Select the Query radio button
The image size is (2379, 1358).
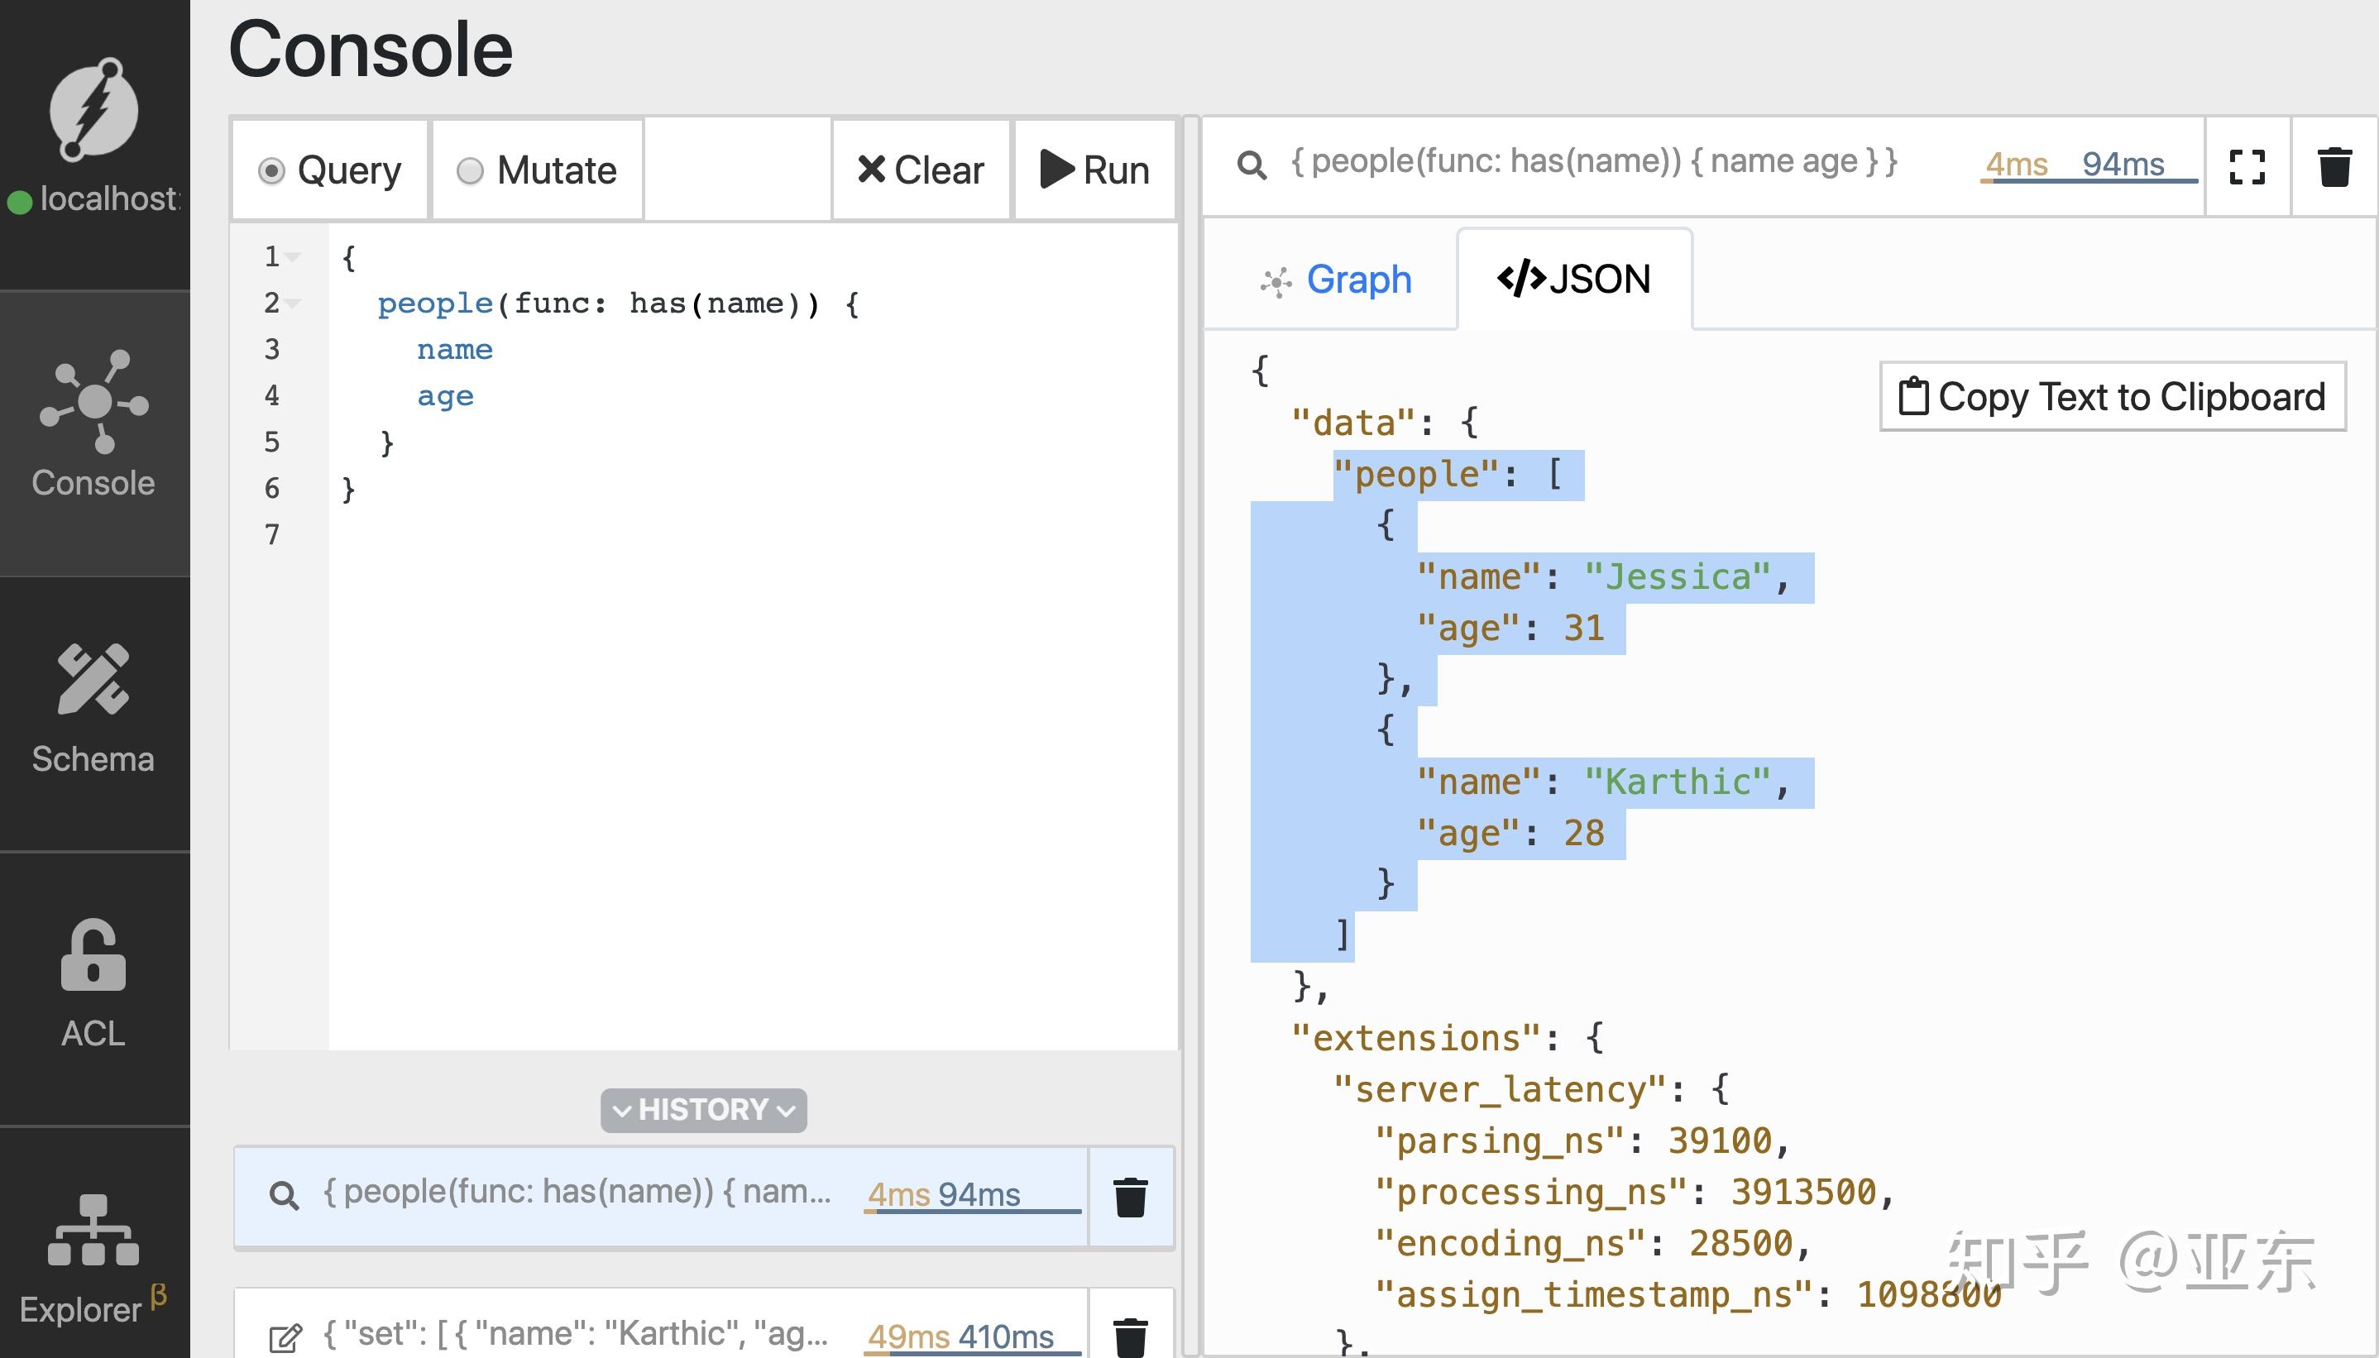(x=271, y=170)
